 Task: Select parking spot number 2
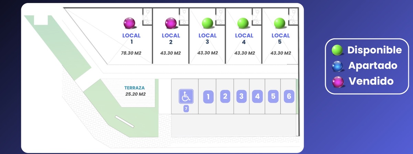coord(225,96)
